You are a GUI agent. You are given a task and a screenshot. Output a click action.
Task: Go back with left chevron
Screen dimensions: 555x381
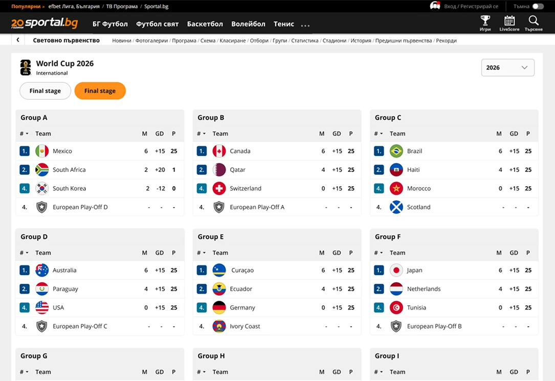click(x=18, y=40)
